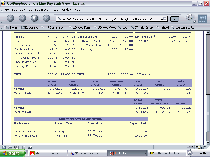
Task: Click the Stop loading button
Action: tap(46, 18)
